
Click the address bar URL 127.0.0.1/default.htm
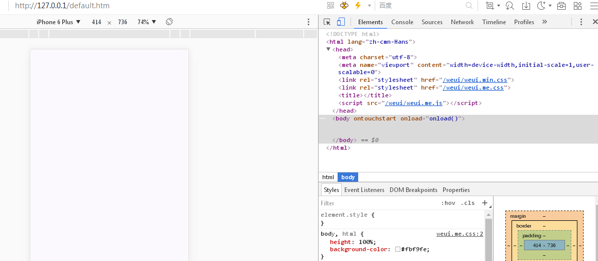[62, 6]
